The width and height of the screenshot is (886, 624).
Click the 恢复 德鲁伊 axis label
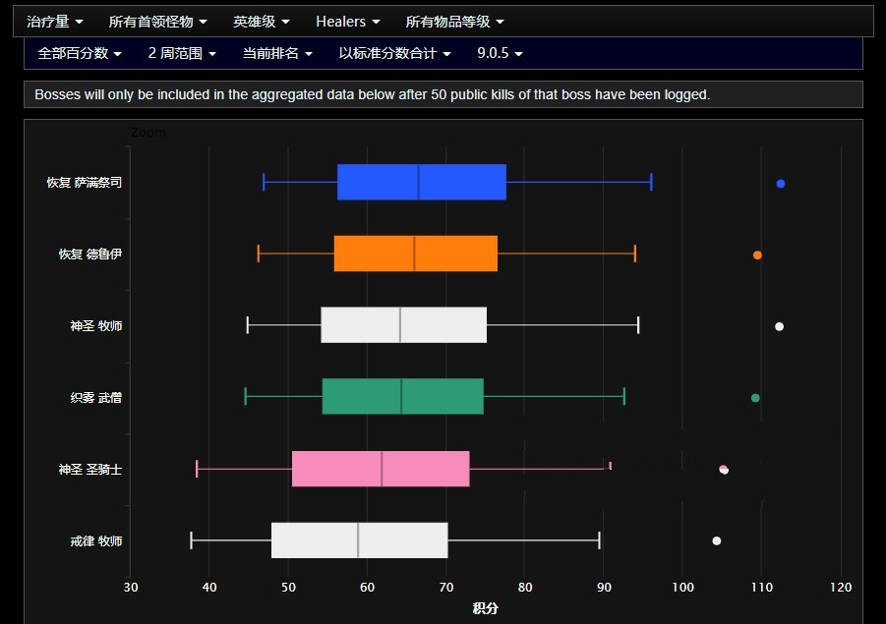click(x=90, y=255)
